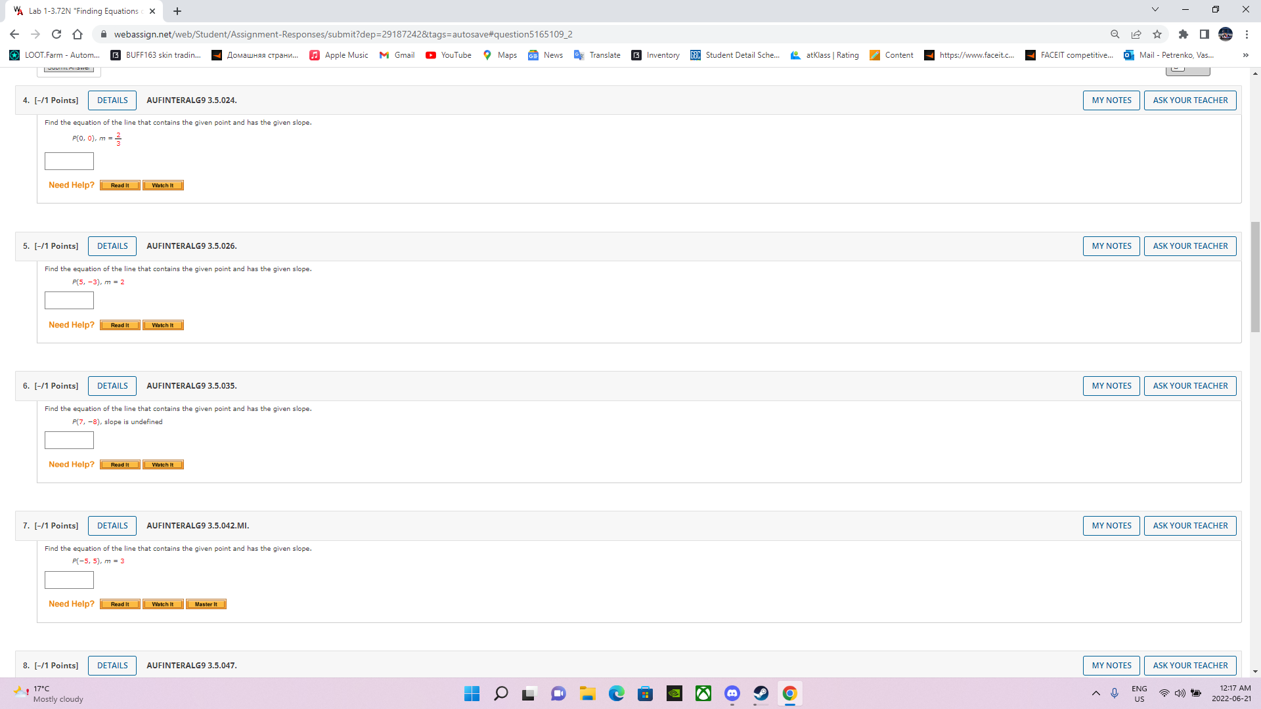Open the YouTube bookmark
The width and height of the screenshot is (1261, 709).
[x=449, y=55]
